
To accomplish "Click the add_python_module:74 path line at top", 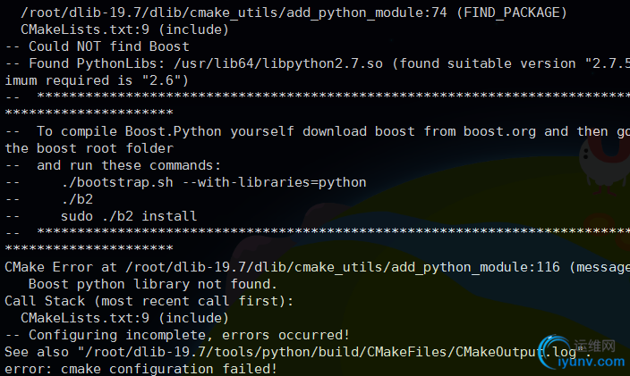I will coord(294,13).
